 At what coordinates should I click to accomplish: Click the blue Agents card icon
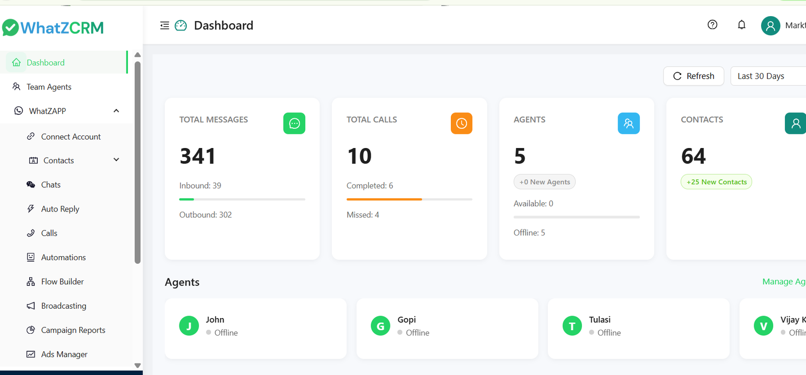pos(629,123)
